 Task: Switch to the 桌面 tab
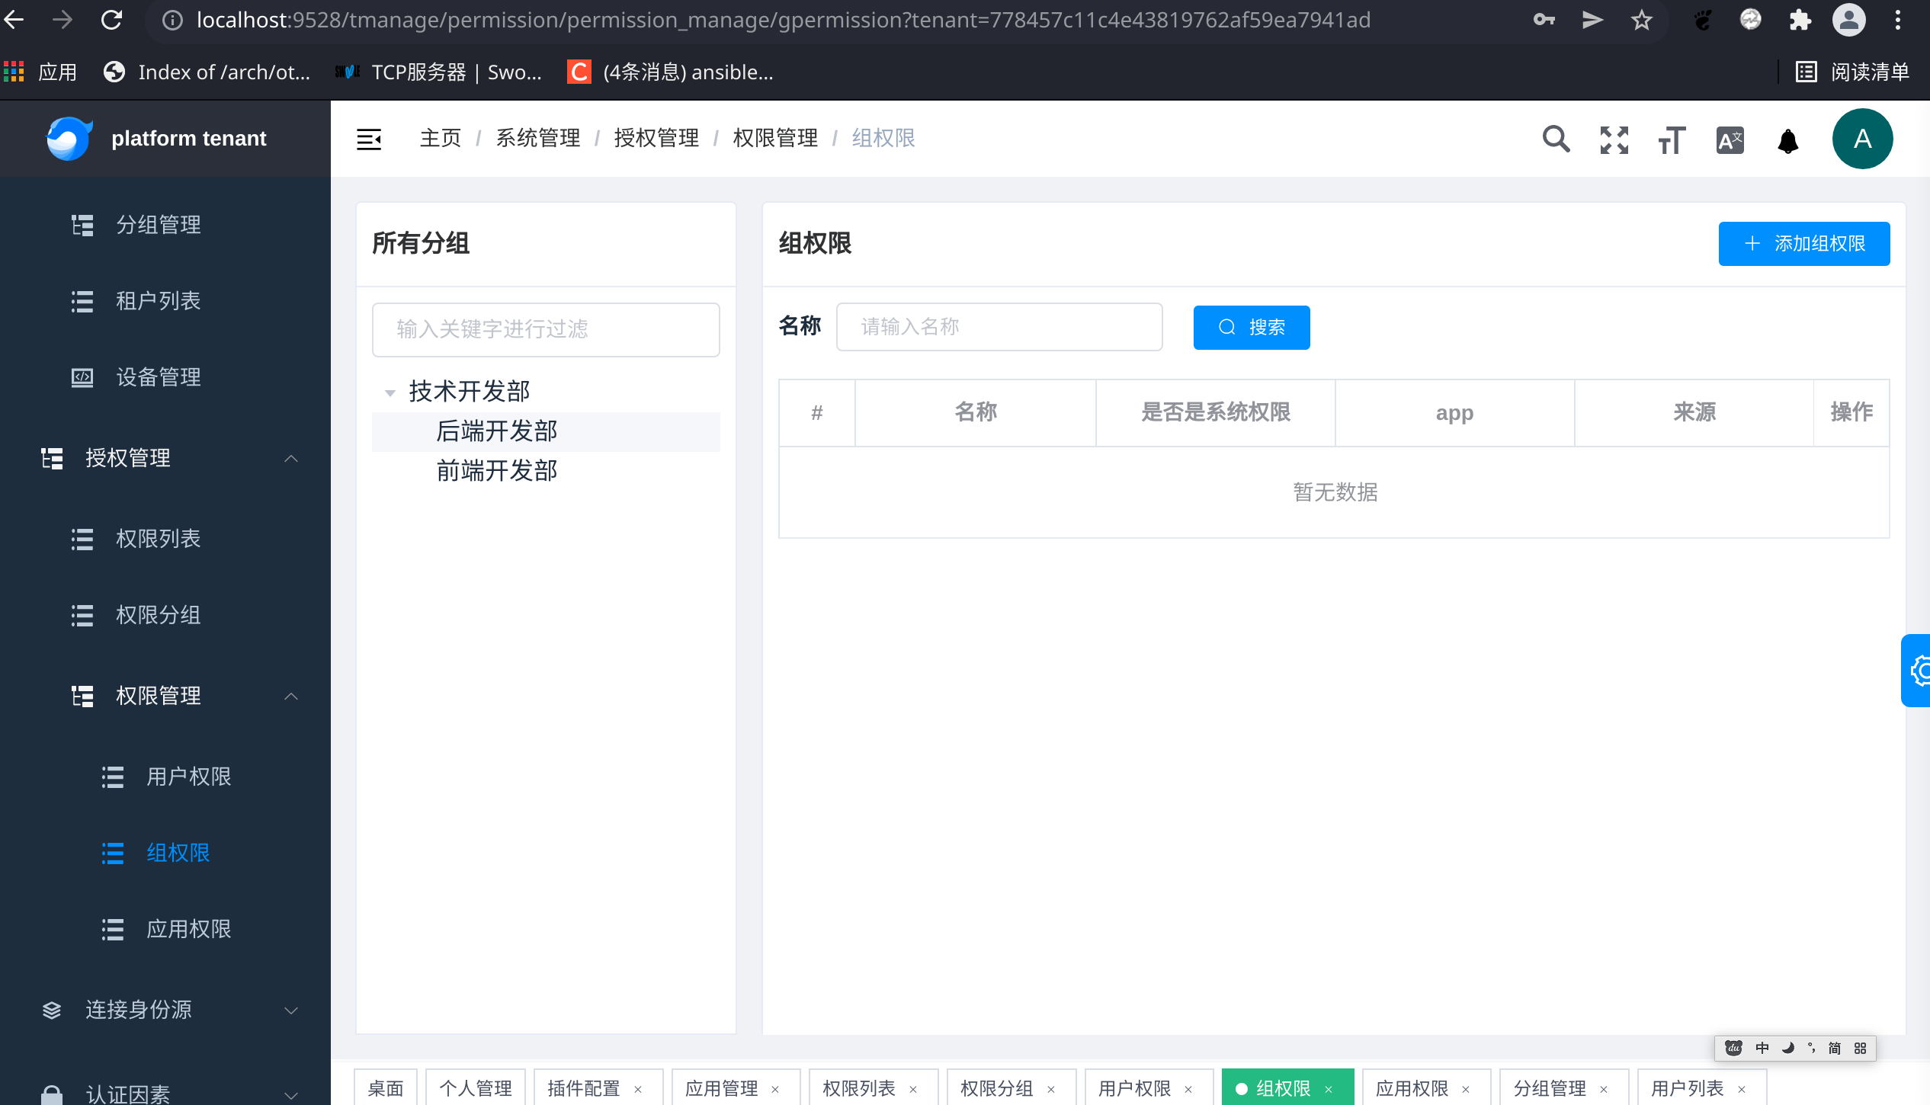point(385,1088)
